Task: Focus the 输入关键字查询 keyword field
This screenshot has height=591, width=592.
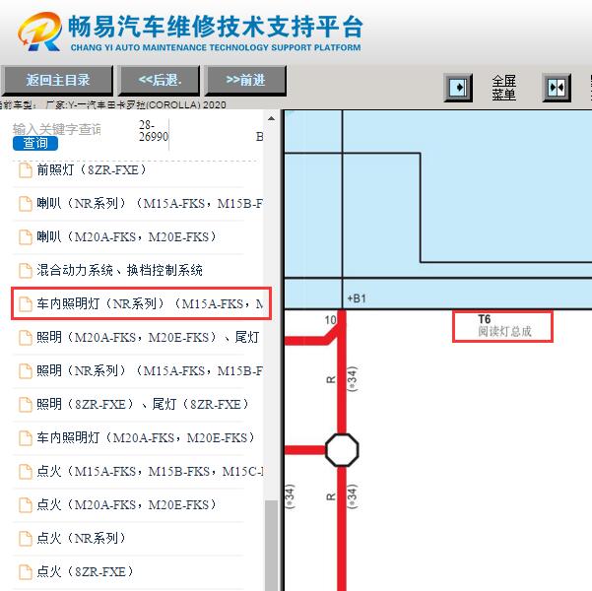Action: [56, 129]
